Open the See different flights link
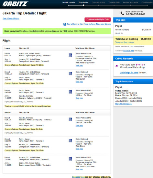Screen dimensions: 153x178 click(x=11, y=18)
